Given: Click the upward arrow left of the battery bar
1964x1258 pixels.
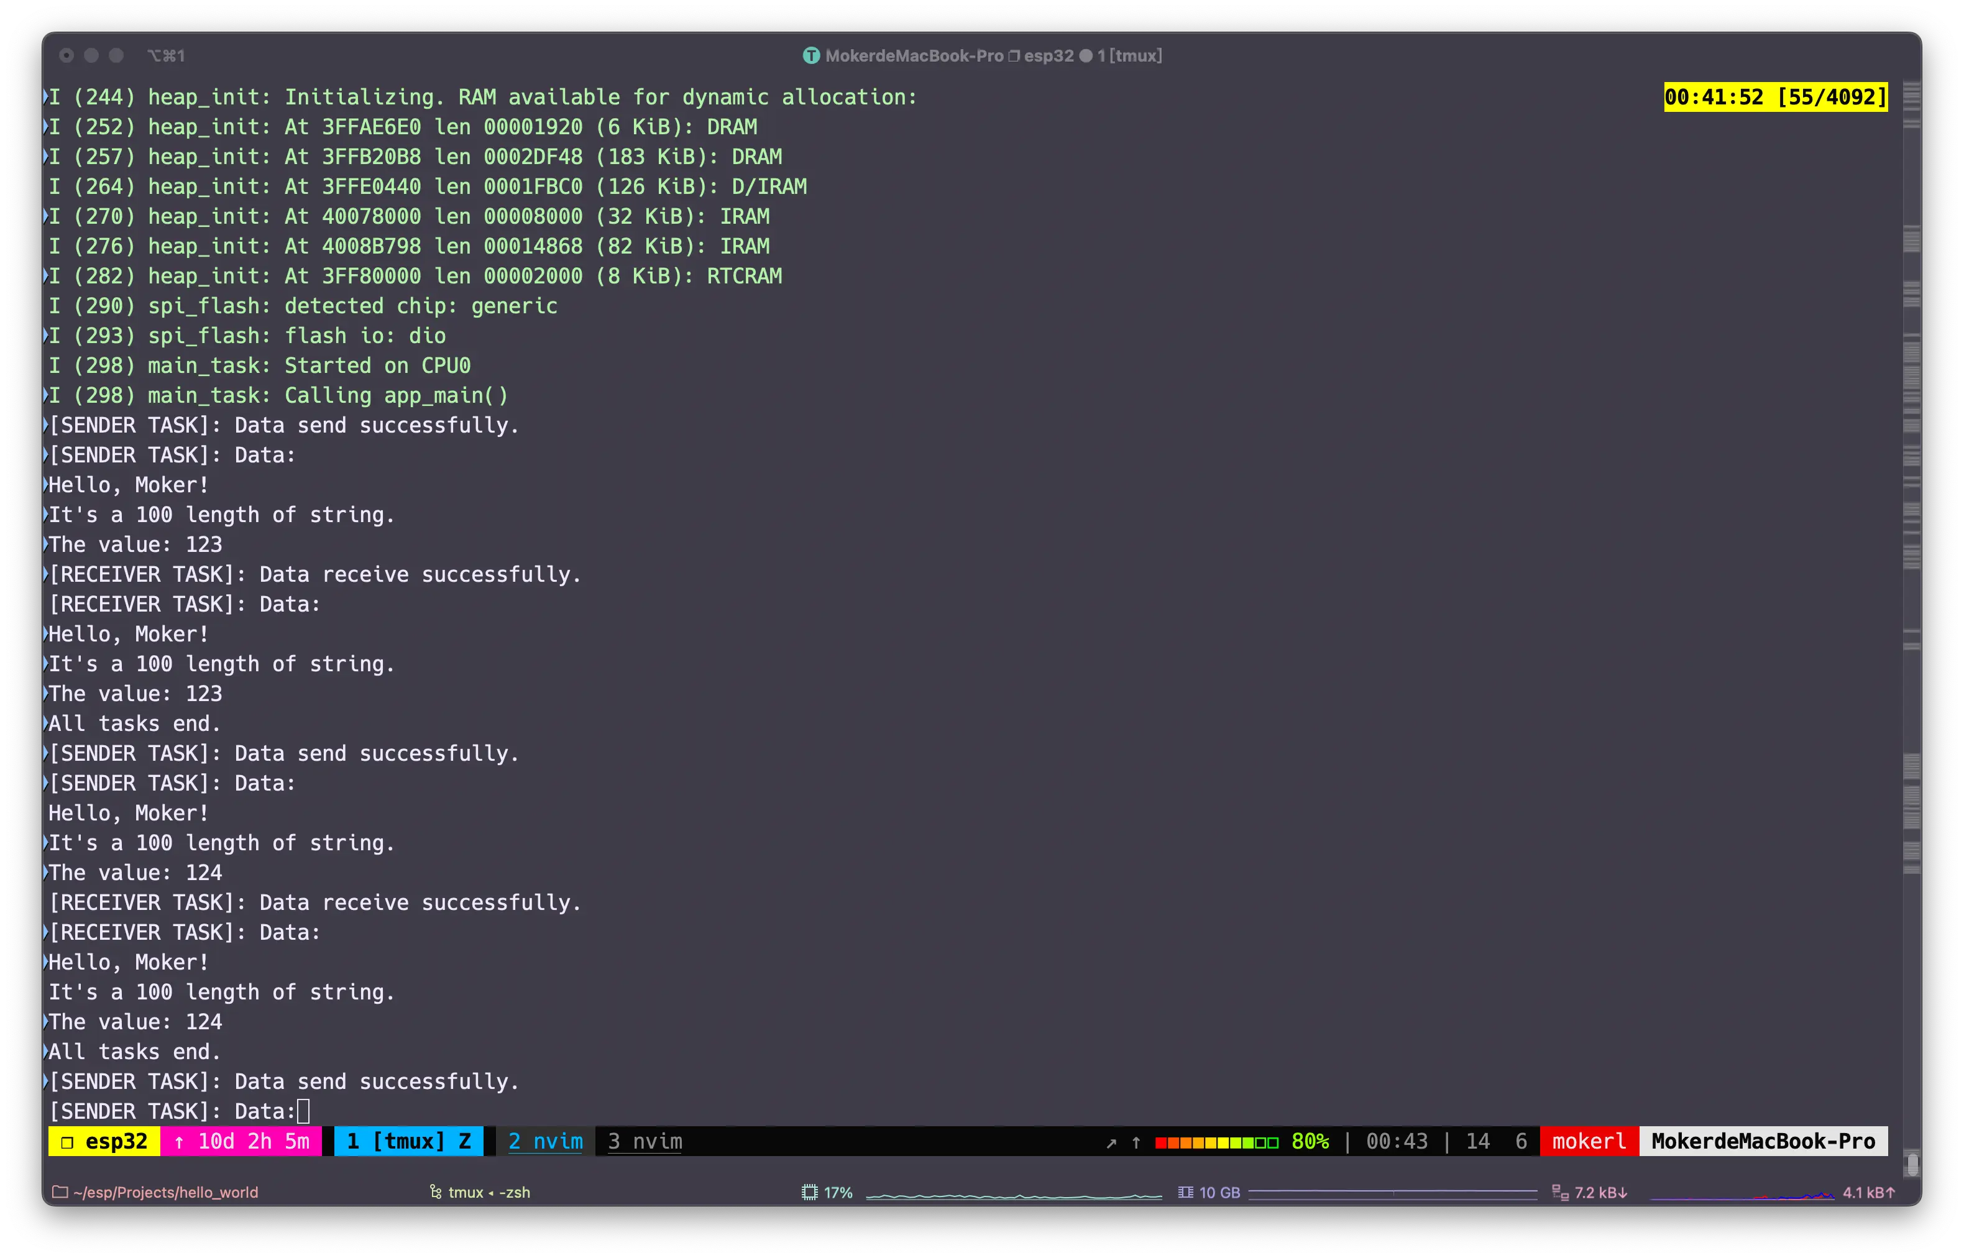Looking at the screenshot, I should pyautogui.click(x=1136, y=1142).
